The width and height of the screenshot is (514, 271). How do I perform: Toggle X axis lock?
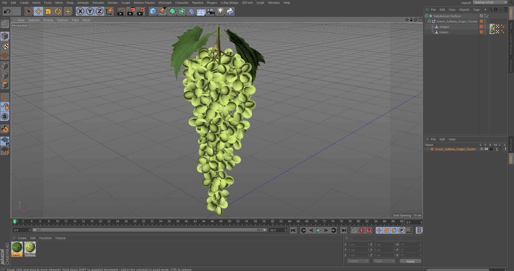(80, 11)
